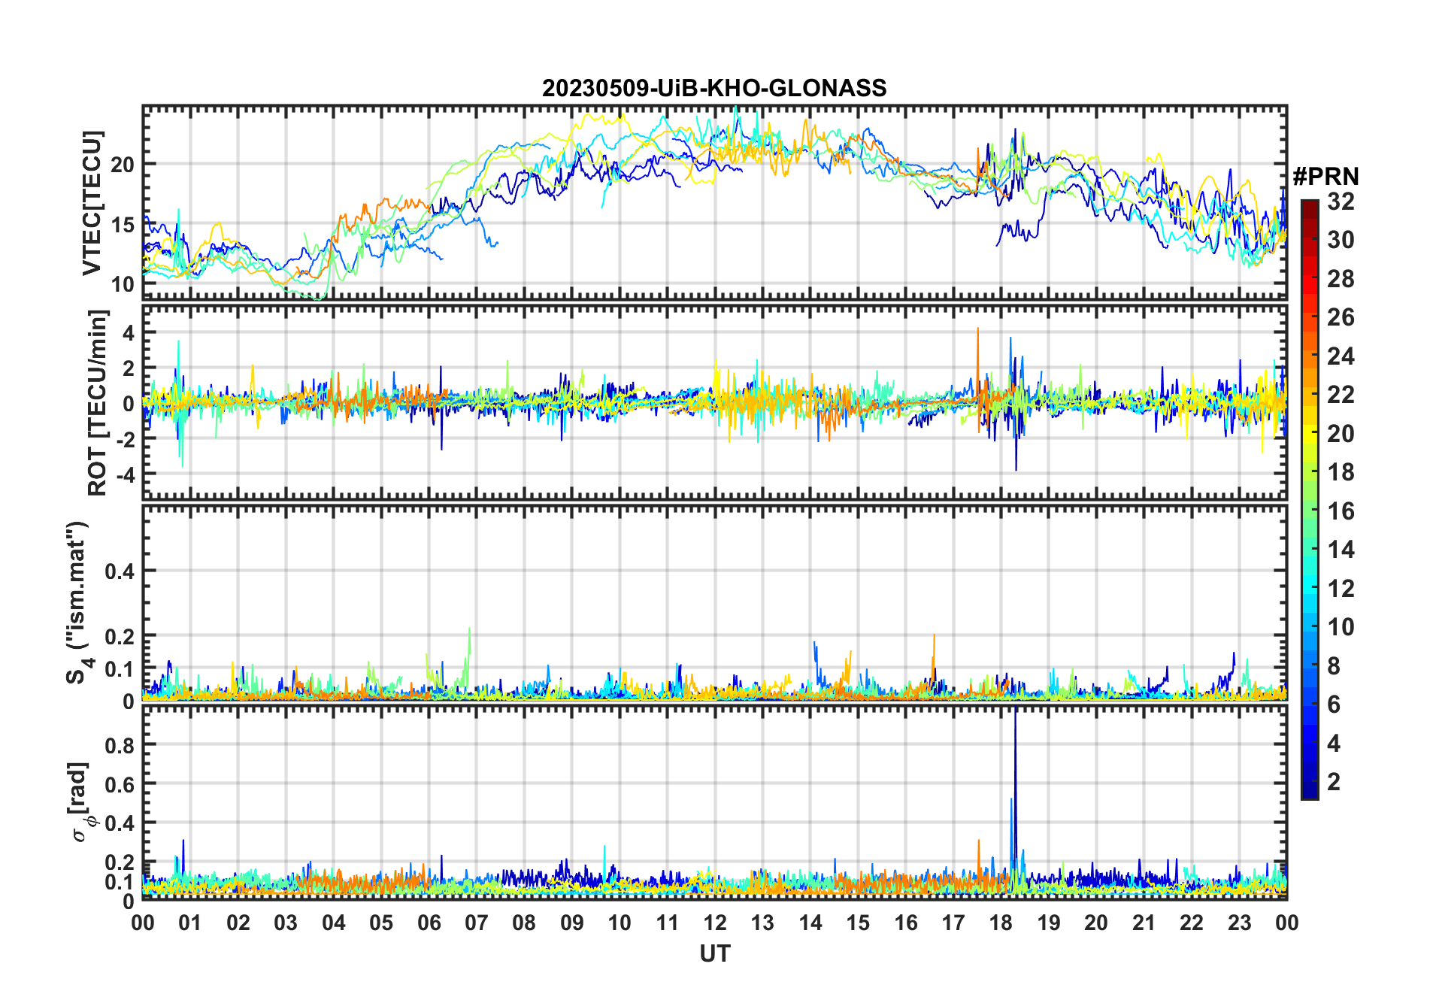Click colorbar tick label 30
Screen dimensions: 1430x1000
coord(1341,240)
